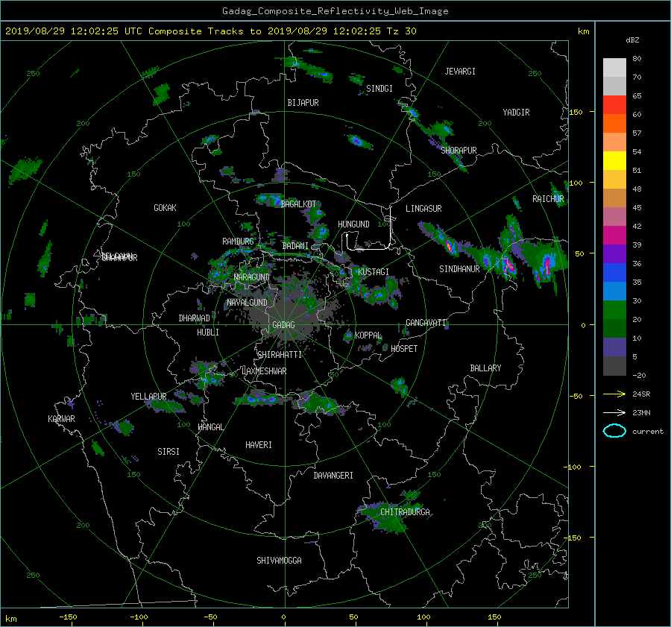Click the BADAMI city label

(x=295, y=246)
